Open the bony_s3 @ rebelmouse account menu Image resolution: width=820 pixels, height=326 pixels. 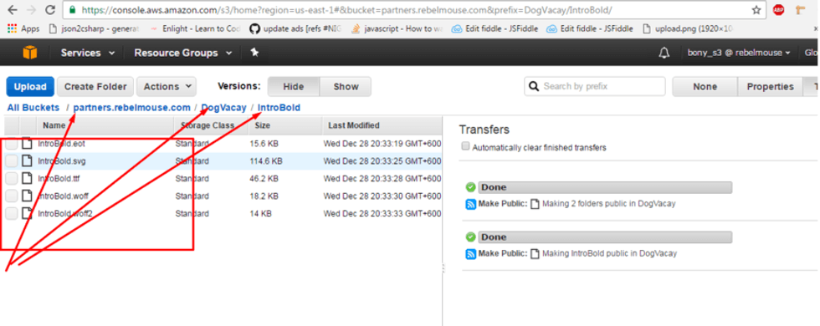coord(738,53)
